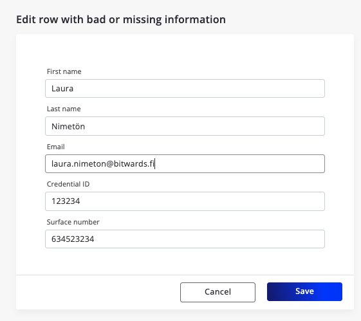The height and width of the screenshot is (321, 361).
Task: Click the Save button
Action: pyautogui.click(x=304, y=291)
